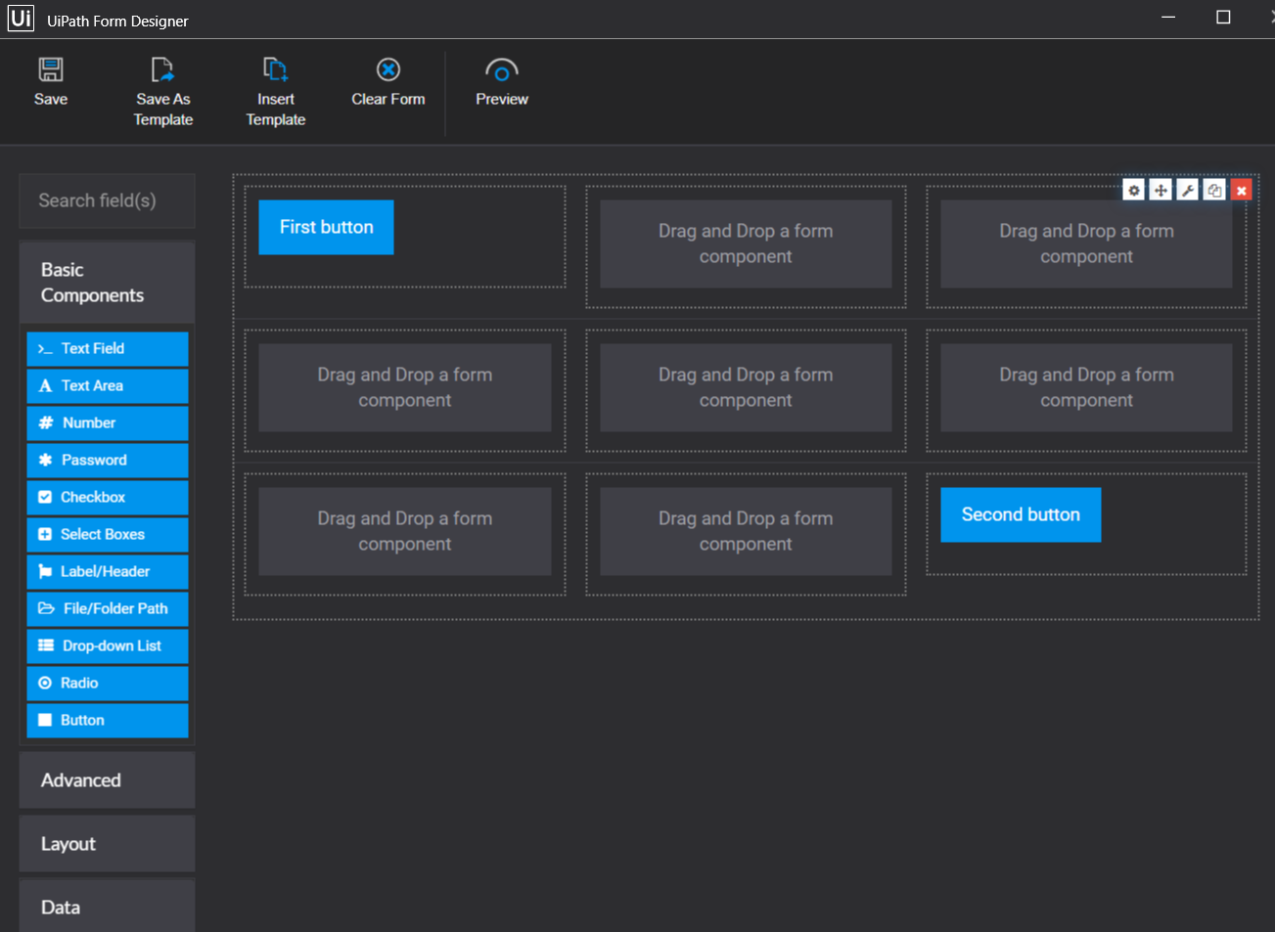Expand the Advanced section
The width and height of the screenshot is (1275, 932).
tap(107, 779)
